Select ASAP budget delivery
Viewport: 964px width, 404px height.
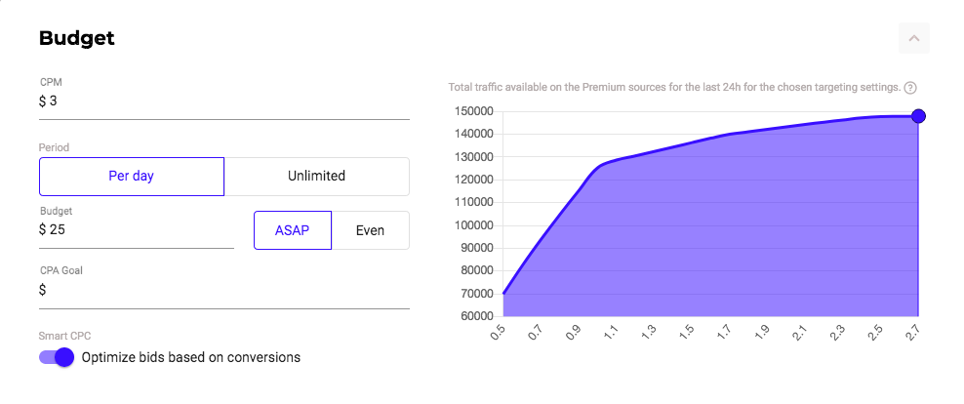pos(293,230)
